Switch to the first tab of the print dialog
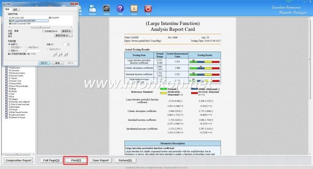The image size is (313, 169). tap(7, 9)
